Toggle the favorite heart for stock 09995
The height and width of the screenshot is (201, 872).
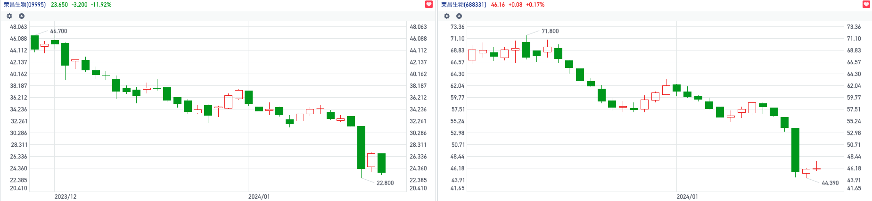tap(429, 4)
